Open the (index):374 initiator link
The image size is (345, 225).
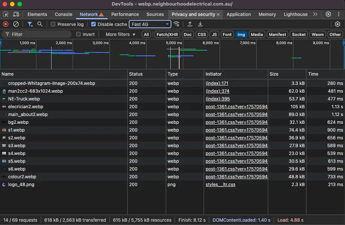pos(217,91)
